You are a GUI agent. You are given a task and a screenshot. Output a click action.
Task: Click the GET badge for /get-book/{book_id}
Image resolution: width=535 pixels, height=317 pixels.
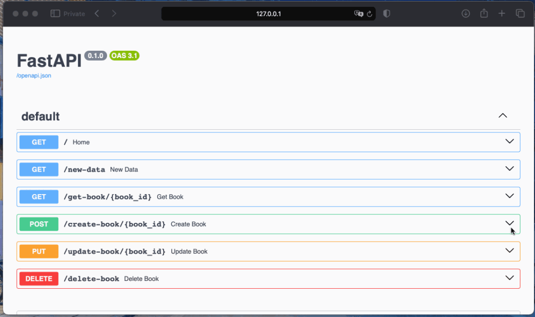[39, 197]
